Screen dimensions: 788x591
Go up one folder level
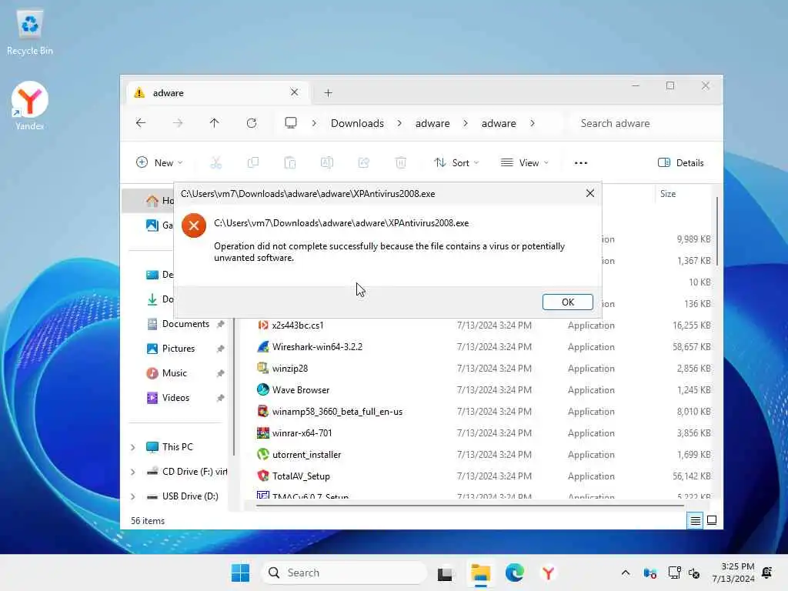pos(215,123)
